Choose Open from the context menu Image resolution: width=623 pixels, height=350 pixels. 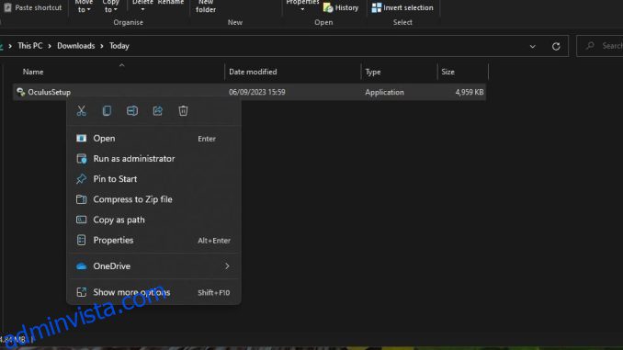153,138
